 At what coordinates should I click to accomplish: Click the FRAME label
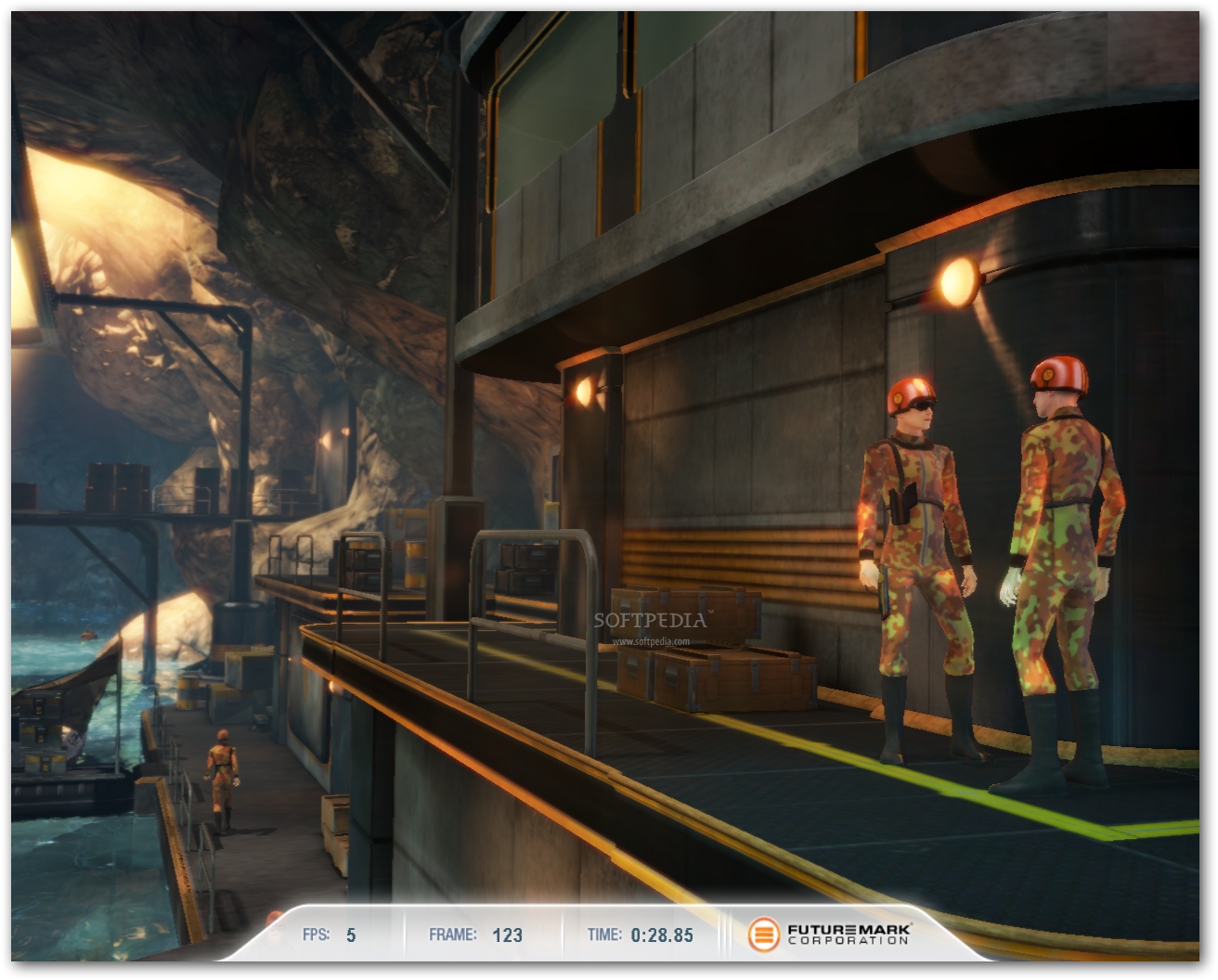[x=453, y=935]
